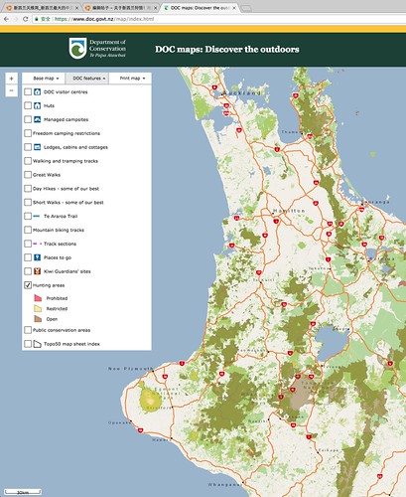
Task: Enable Day Hikes checkbox
Action: coord(28,189)
